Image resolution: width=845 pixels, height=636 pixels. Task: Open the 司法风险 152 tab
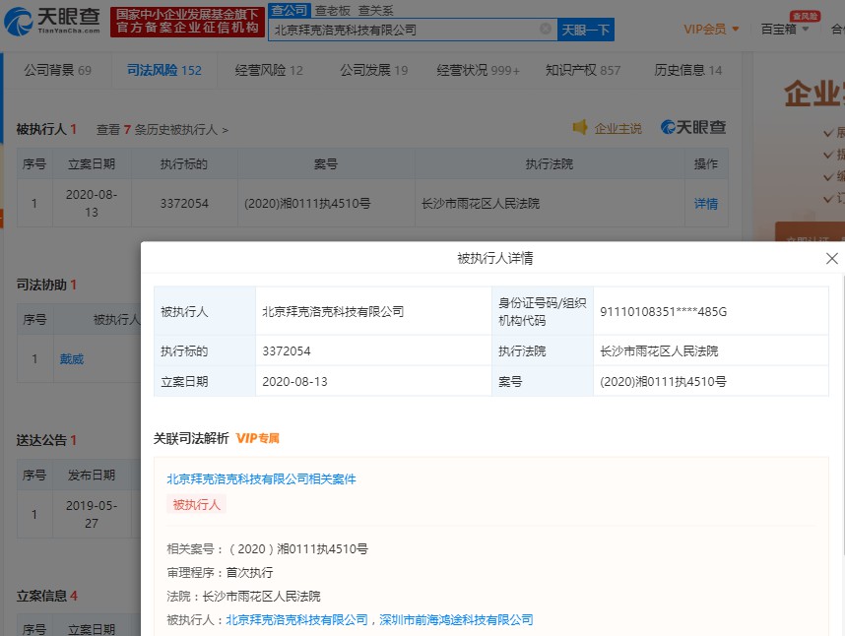click(x=164, y=70)
